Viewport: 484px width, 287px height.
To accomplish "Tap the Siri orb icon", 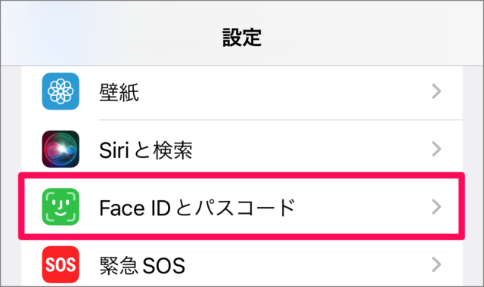I will (60, 149).
